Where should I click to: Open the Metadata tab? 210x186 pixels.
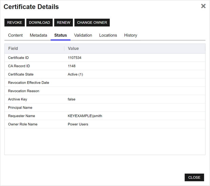point(38,35)
